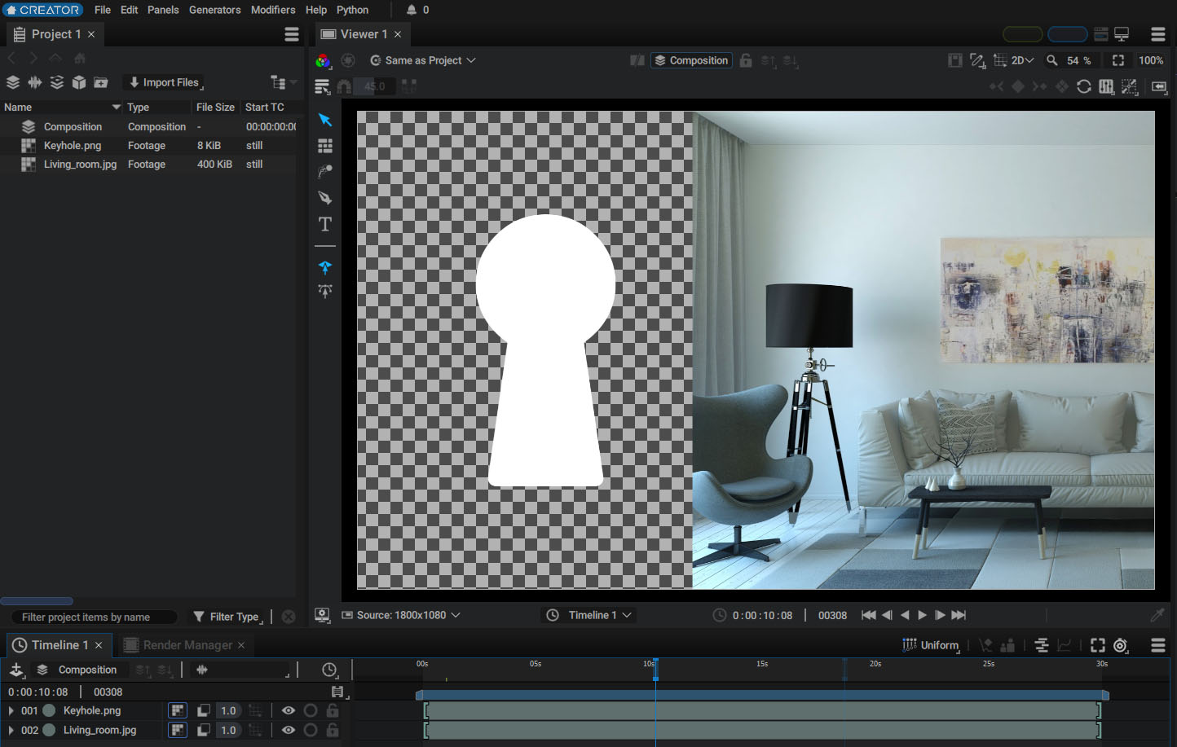This screenshot has height=747, width=1177.
Task: Open Same as Project dropdown
Action: coord(423,60)
